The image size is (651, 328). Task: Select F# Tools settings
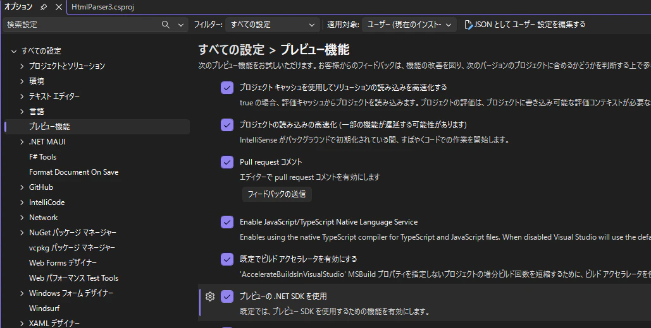43,157
